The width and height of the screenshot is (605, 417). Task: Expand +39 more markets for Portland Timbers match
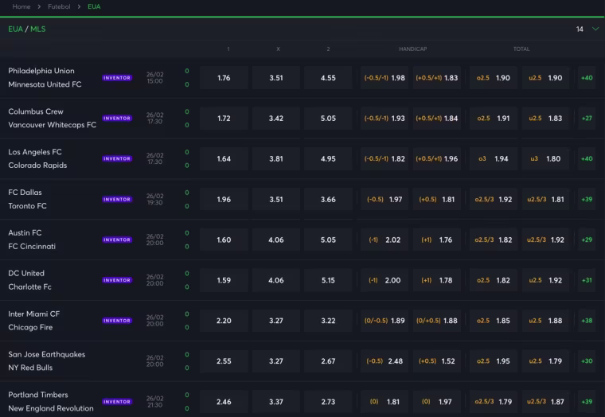click(x=587, y=402)
